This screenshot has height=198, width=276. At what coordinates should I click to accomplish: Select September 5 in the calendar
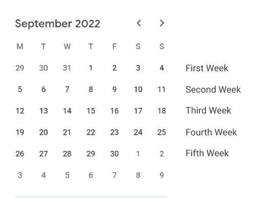20,90
